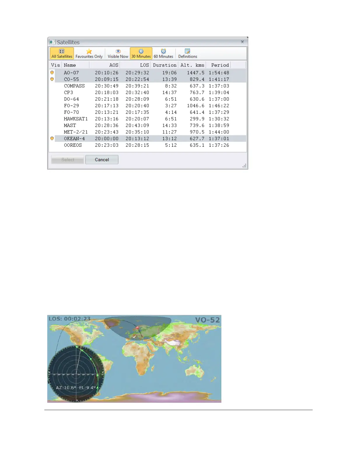Click the disabled Select button
The width and height of the screenshot is (357, 462).
(68, 160)
